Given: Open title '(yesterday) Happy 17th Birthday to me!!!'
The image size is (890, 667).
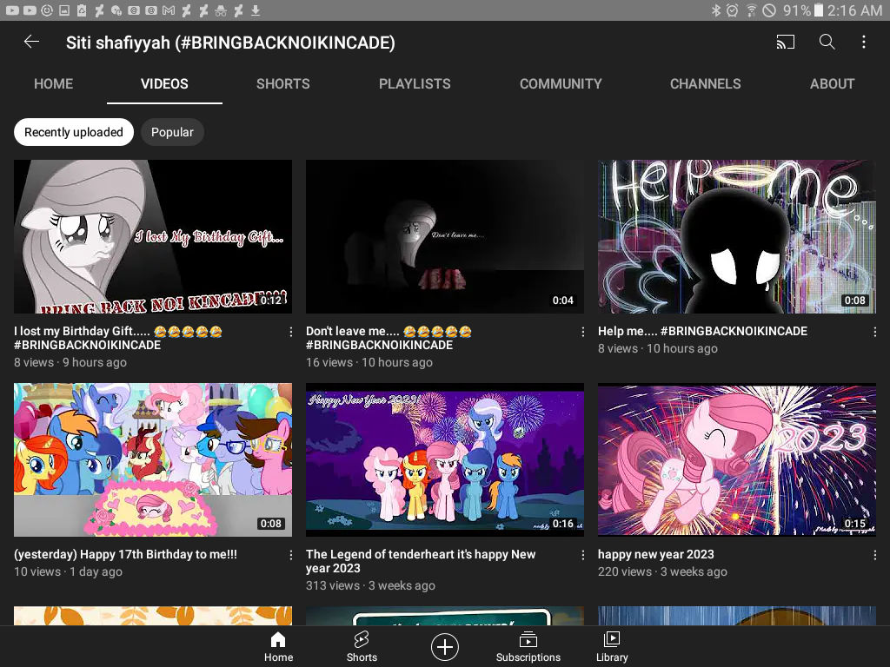Looking at the screenshot, I should pos(125,555).
